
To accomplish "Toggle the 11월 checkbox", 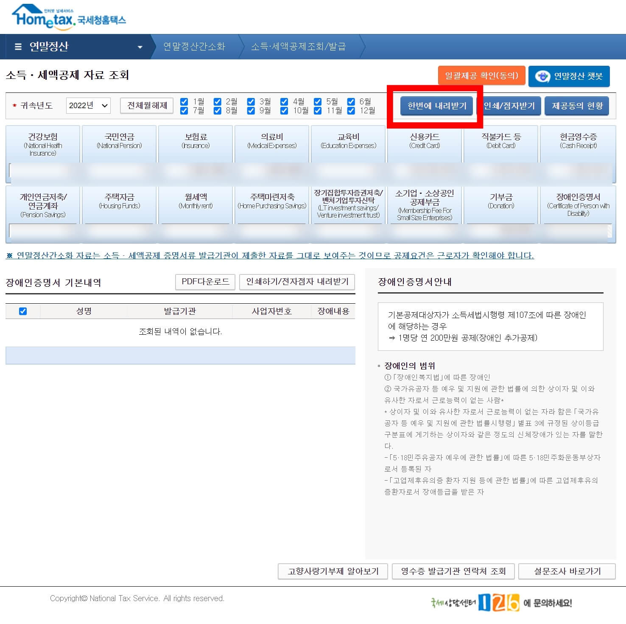I will (x=317, y=111).
